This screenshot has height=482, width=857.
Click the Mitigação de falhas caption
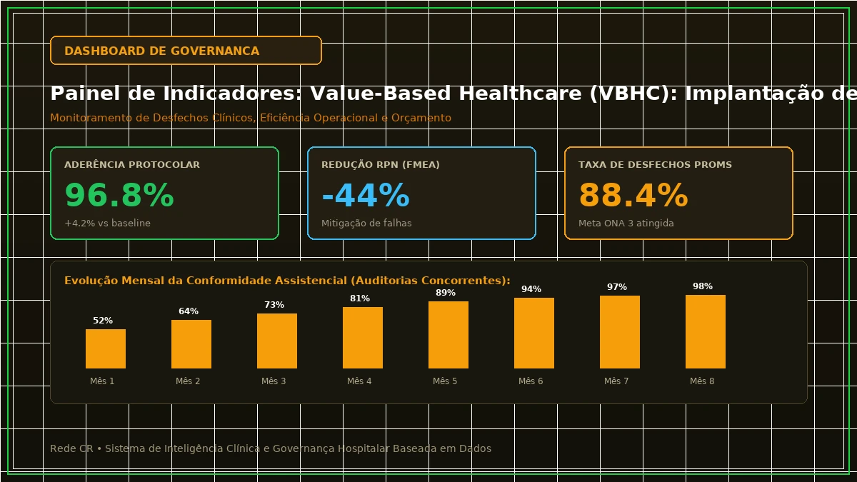tap(366, 224)
